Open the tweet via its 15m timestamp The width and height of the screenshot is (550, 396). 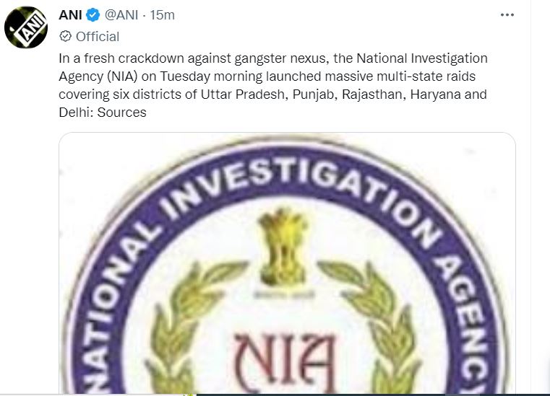[162, 15]
